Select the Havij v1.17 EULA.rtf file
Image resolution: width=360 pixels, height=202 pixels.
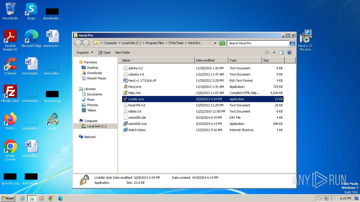pyautogui.click(x=202, y=81)
